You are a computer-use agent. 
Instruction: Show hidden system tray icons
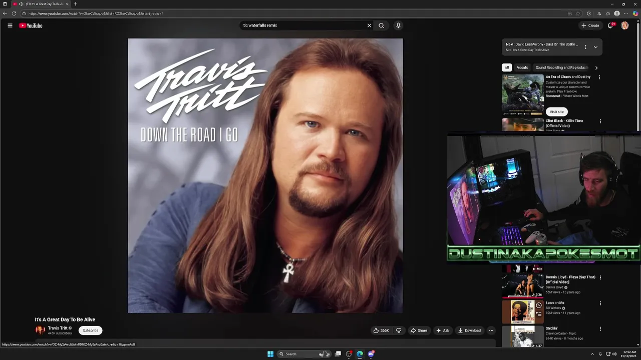(x=592, y=354)
